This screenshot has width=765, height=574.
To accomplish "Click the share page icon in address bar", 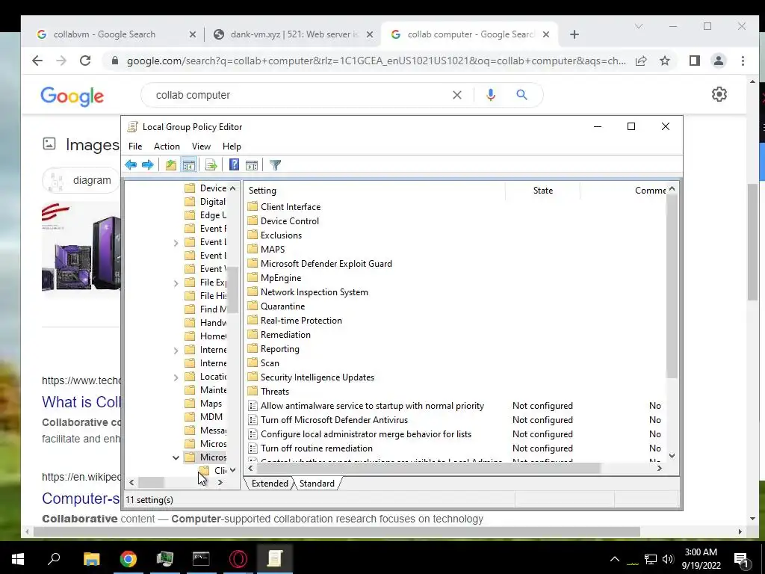I will pyautogui.click(x=641, y=61).
